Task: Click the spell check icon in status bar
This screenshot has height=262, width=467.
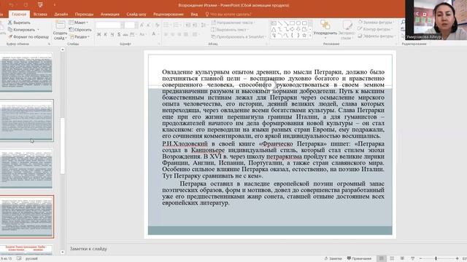Action: pyautogui.click(x=19, y=258)
